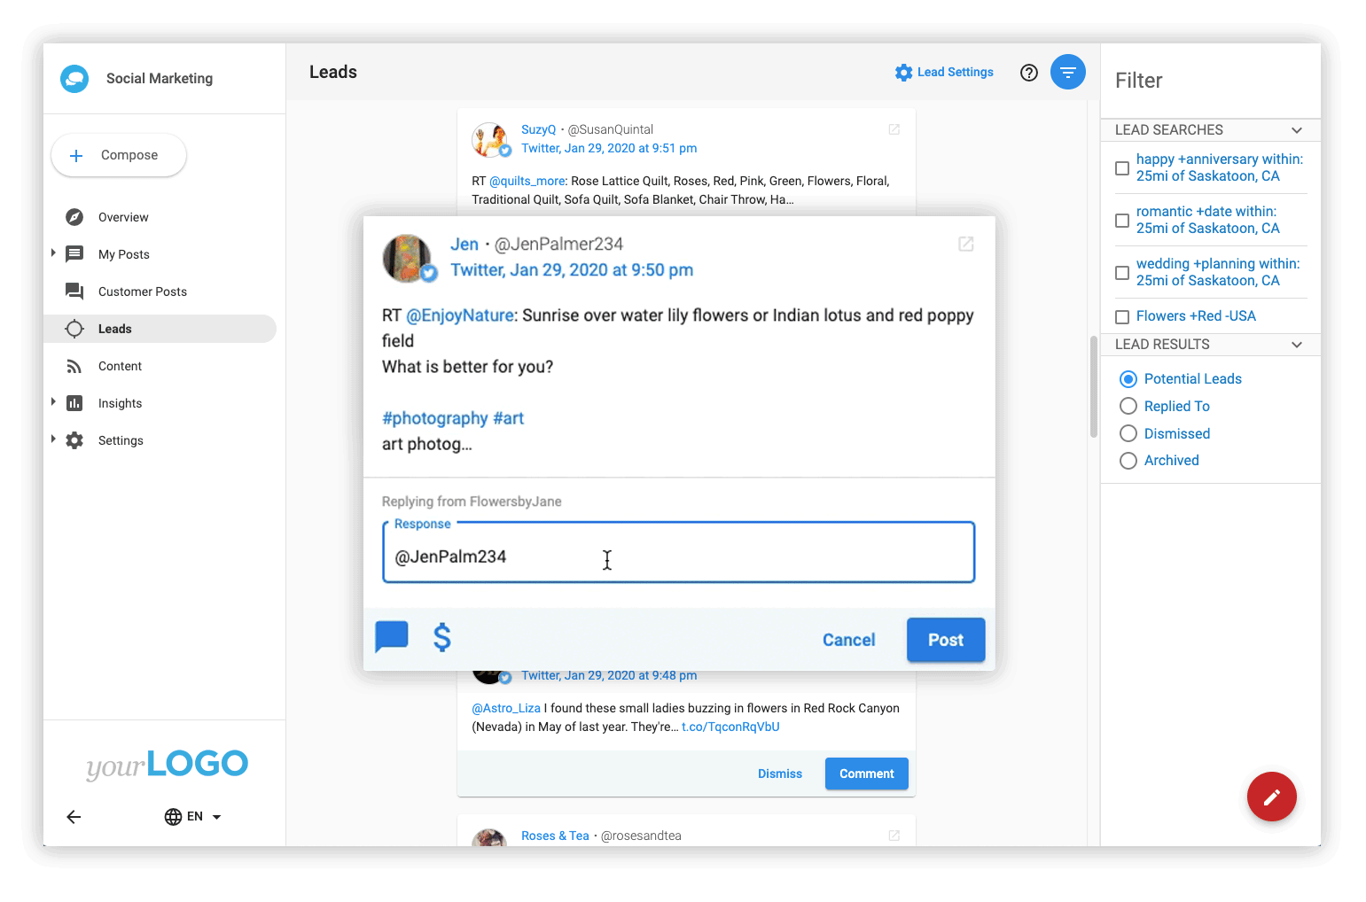Click the dollar sign icon in reply box

click(x=441, y=637)
